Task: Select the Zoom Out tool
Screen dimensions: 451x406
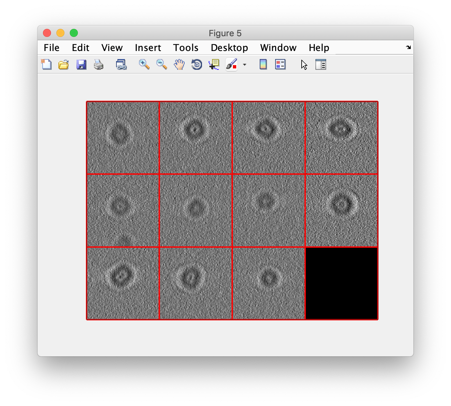Action: pos(162,64)
